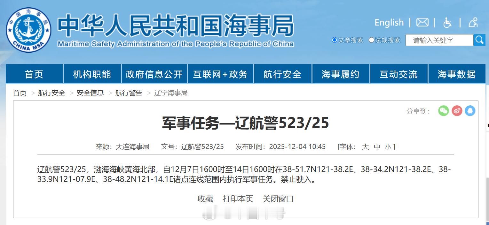The image size is (489, 225).
Task: Open the 互动交流 navigation tab
Action: pos(398,74)
